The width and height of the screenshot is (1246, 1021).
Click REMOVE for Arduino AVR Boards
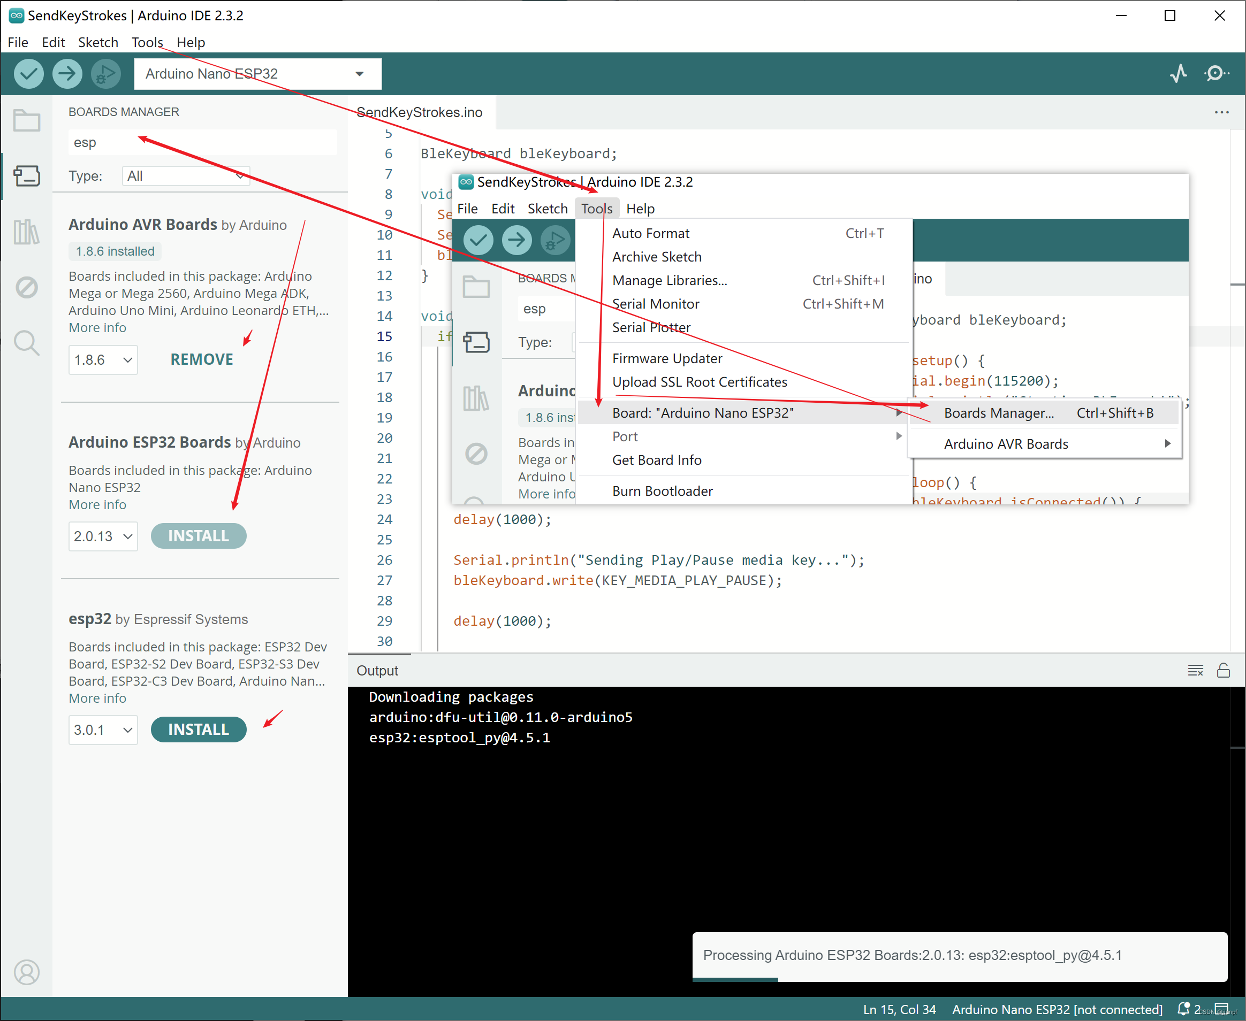point(202,359)
